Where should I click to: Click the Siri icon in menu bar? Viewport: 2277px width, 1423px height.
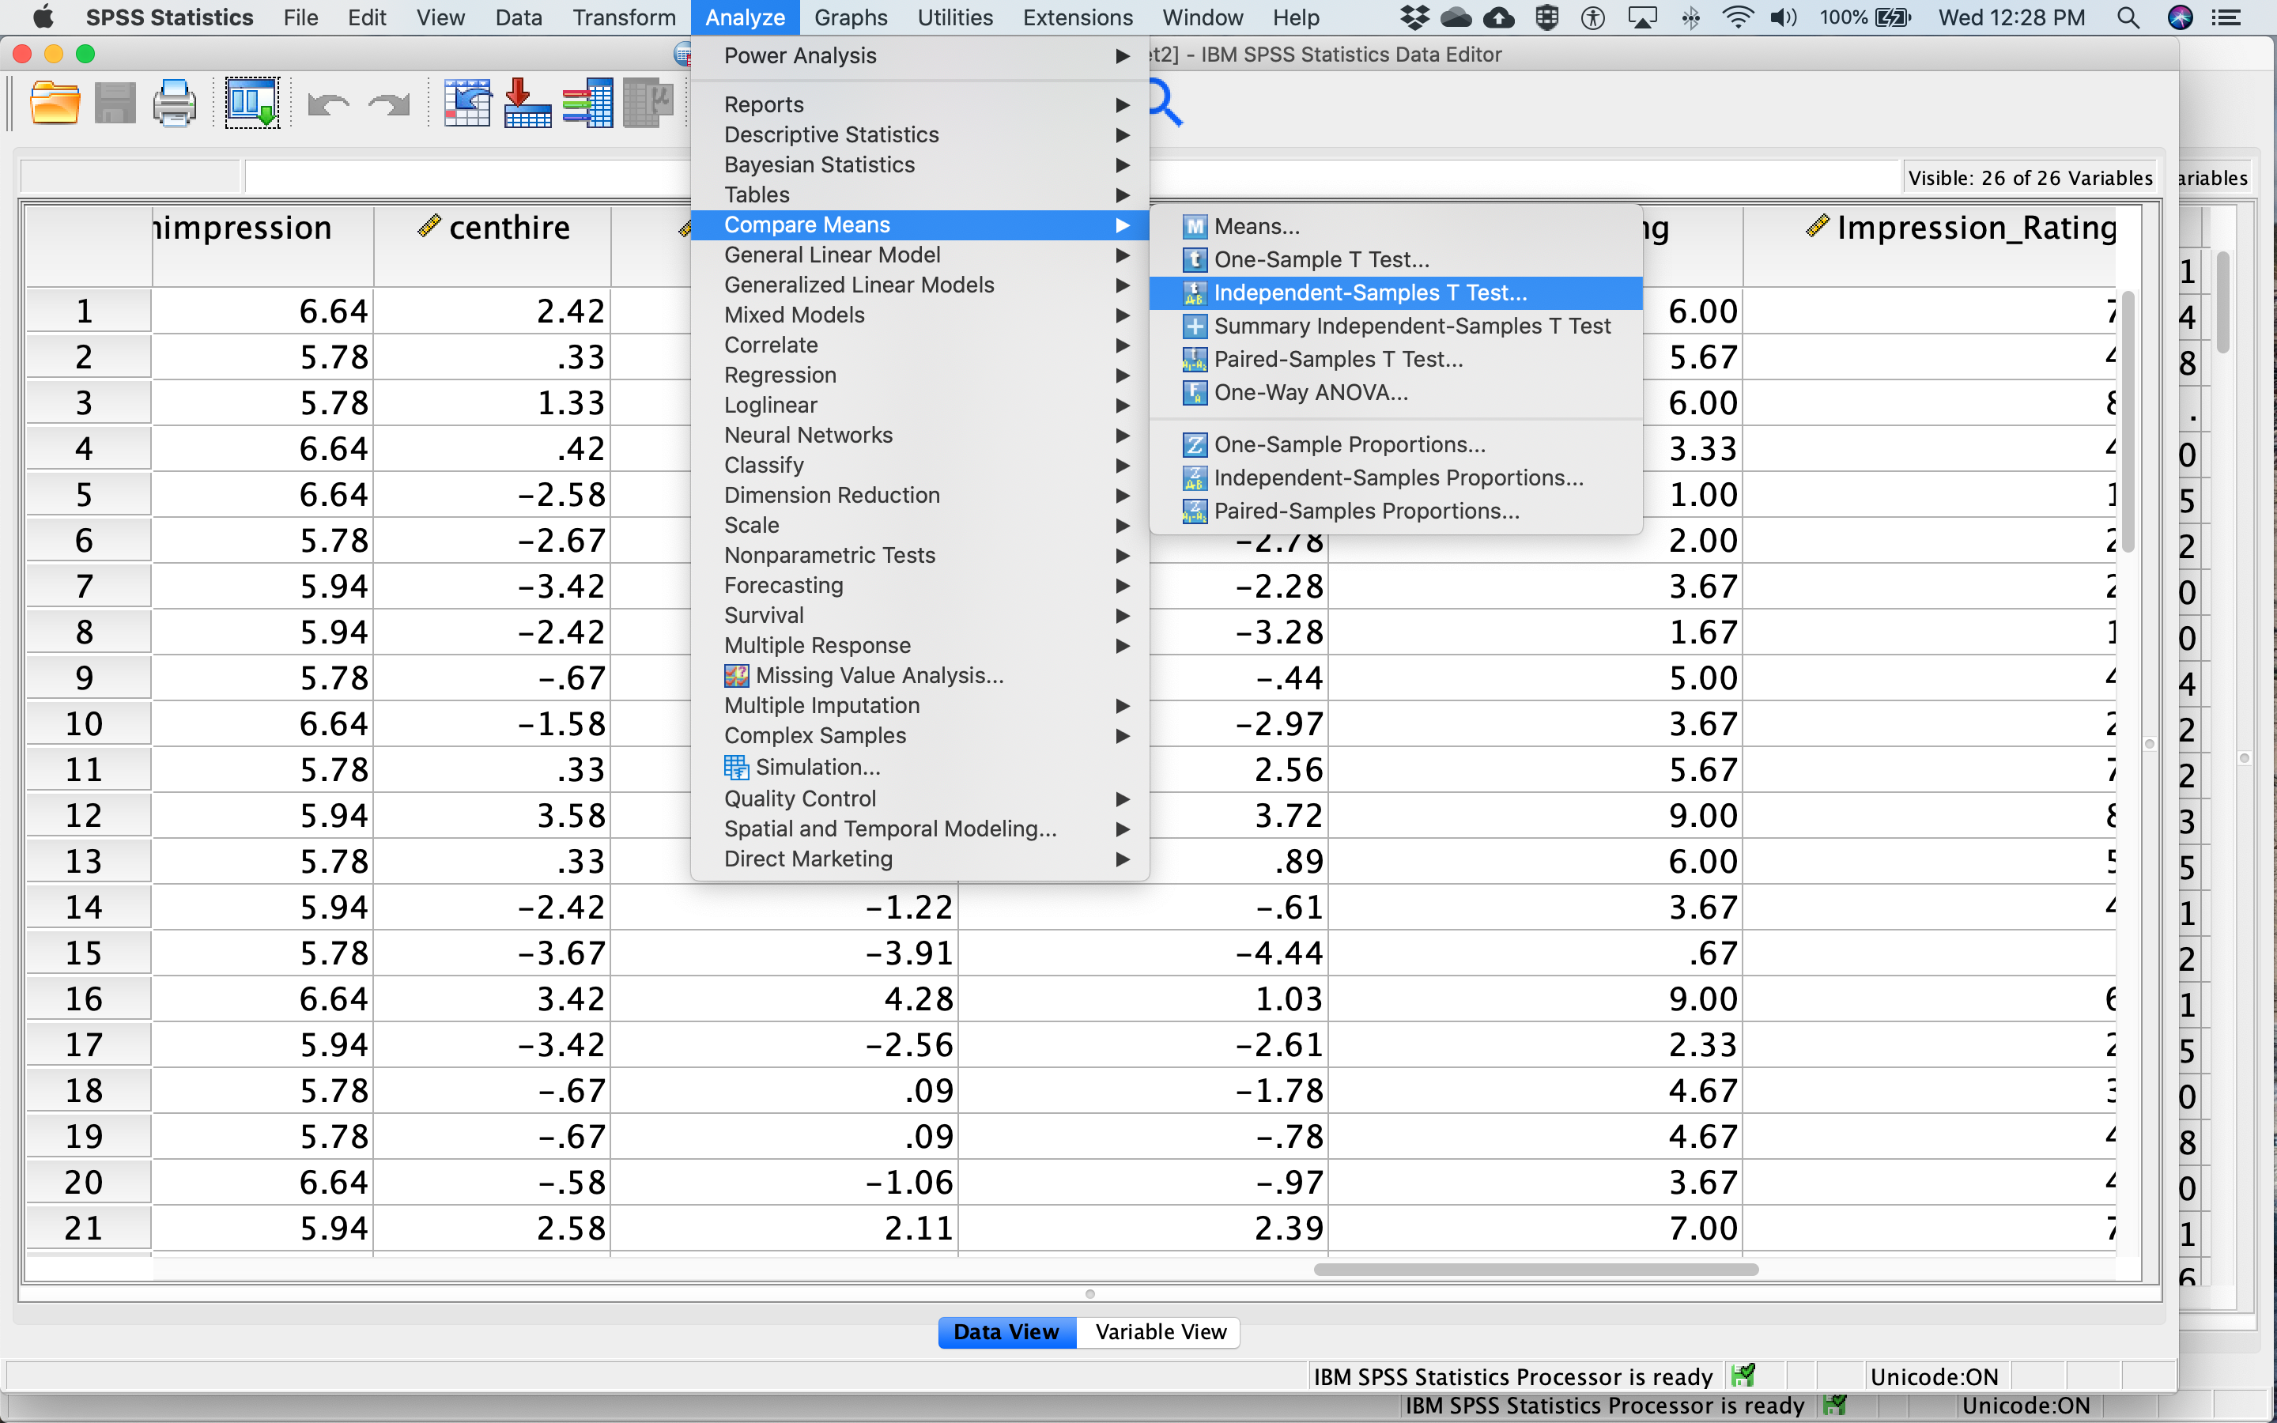pos(2180,18)
